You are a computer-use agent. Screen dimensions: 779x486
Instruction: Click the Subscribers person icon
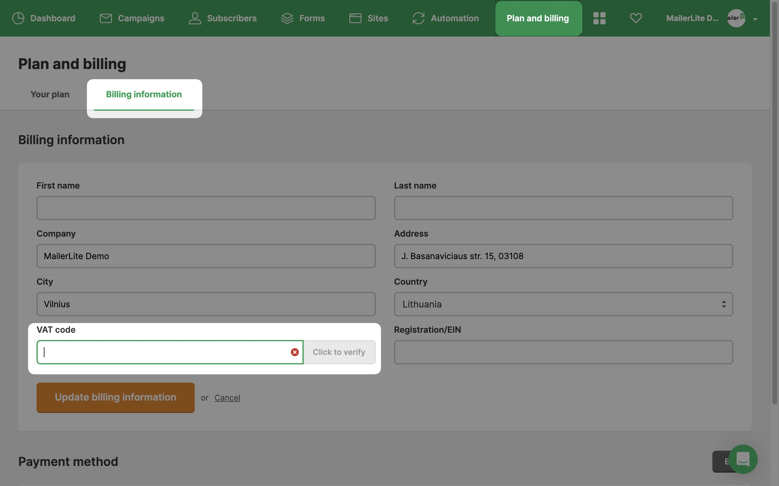(x=195, y=18)
